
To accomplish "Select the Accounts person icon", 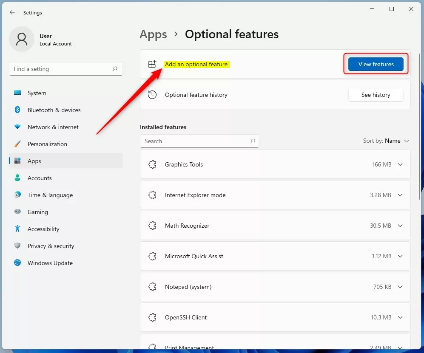I will pyautogui.click(x=17, y=178).
